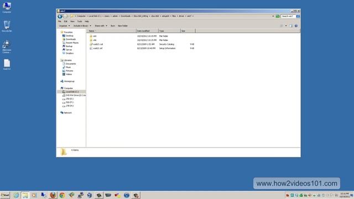The image size is (354, 199).
Task: Open address bar history dropdown arrow
Action: [x=273, y=16]
